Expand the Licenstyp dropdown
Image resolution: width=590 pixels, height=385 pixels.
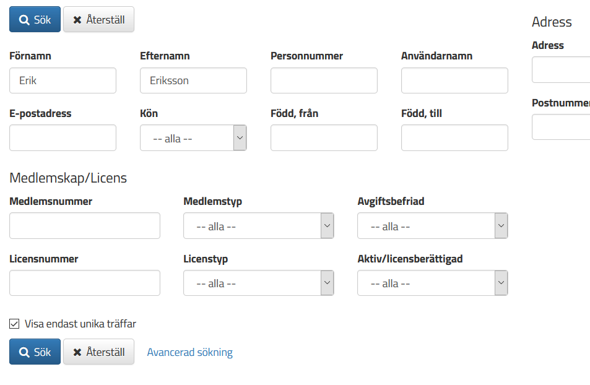259,283
